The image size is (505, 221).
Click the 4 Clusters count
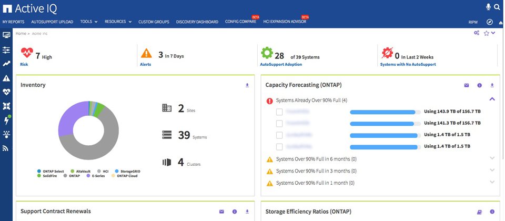coord(181,162)
